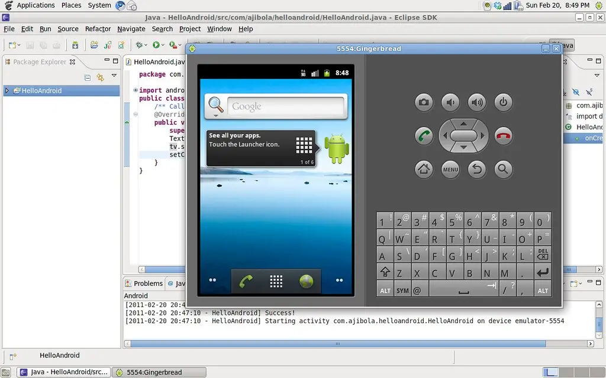The height and width of the screenshot is (378, 606).
Task: Open the GNOME Places menu
Action: (x=71, y=5)
